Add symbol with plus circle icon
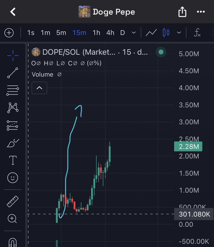Image resolution: width=214 pixels, height=247 pixels. pyautogui.click(x=9, y=33)
